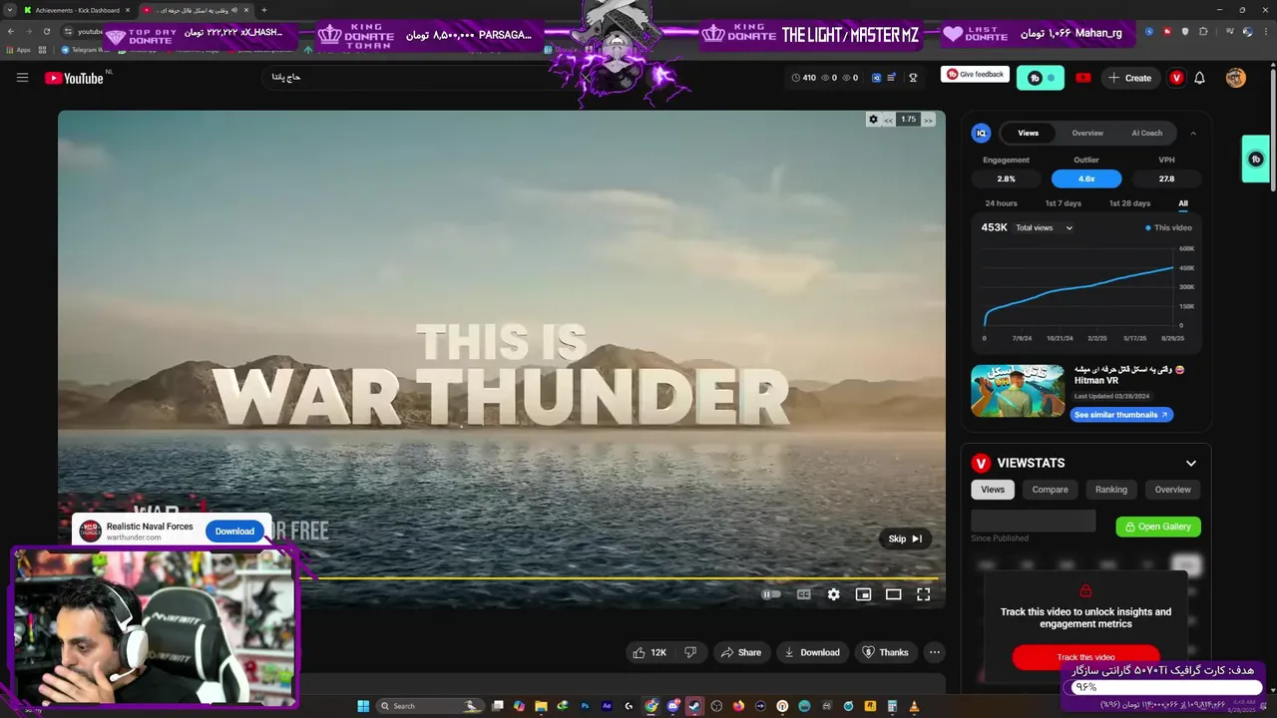This screenshot has height=718, width=1277.
Task: Select the 24 hours time range
Action: 1001,203
